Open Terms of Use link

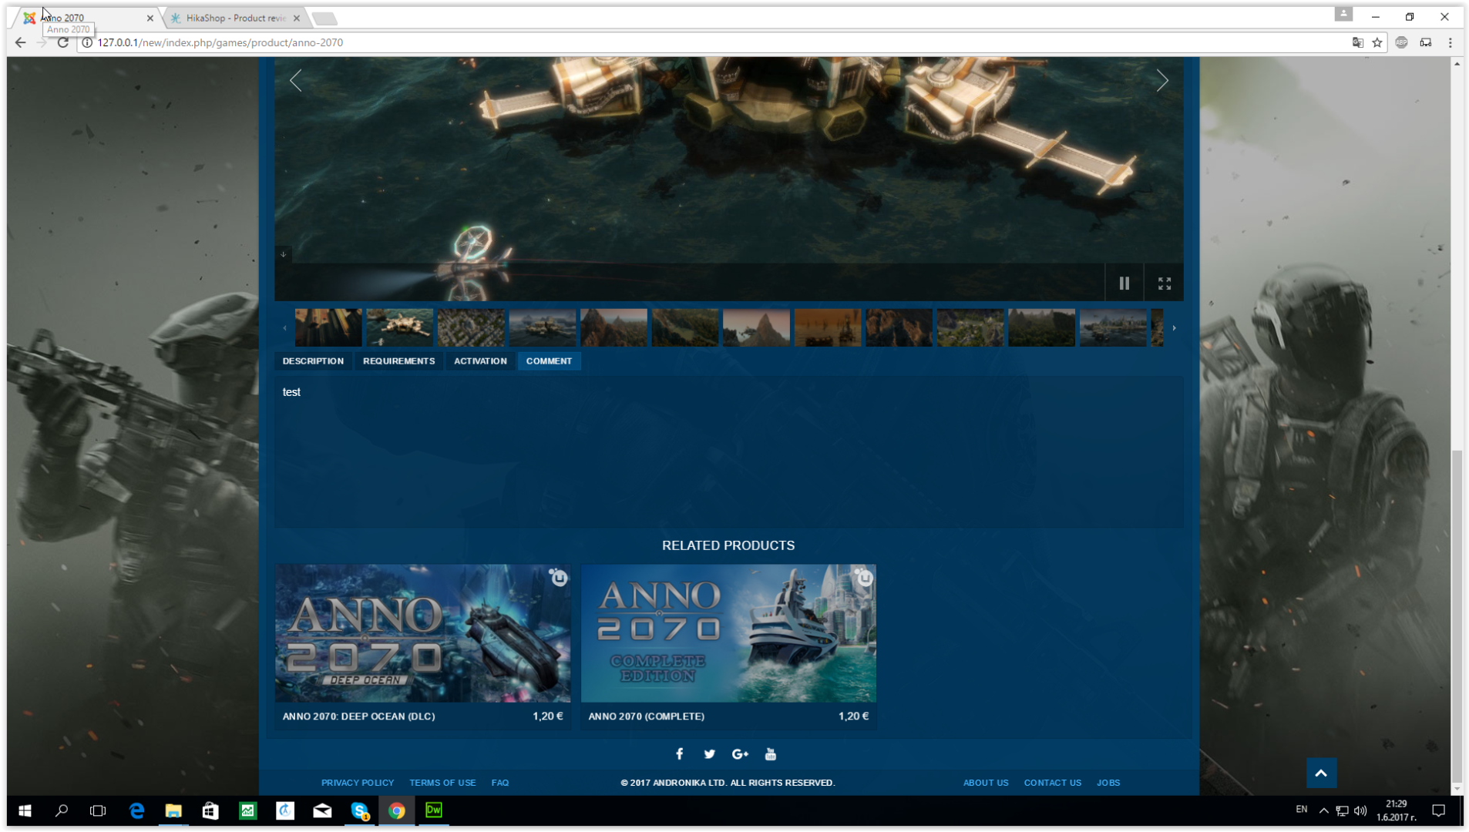pos(442,783)
